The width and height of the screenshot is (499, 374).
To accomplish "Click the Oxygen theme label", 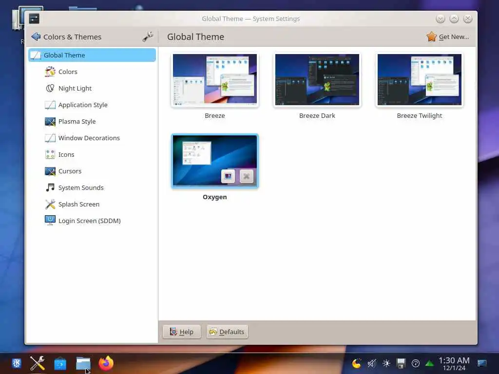I will click(215, 197).
